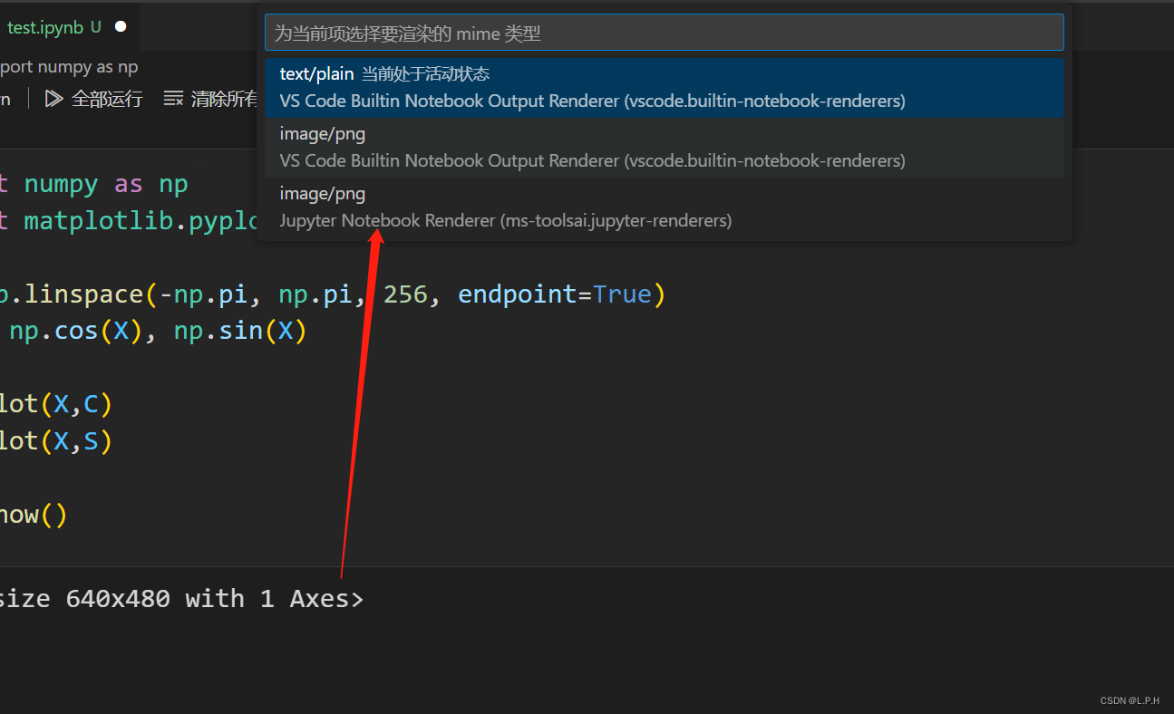The height and width of the screenshot is (714, 1174).
Task: Click the 'port numpy as np' breadcrumb
Action: [x=69, y=67]
